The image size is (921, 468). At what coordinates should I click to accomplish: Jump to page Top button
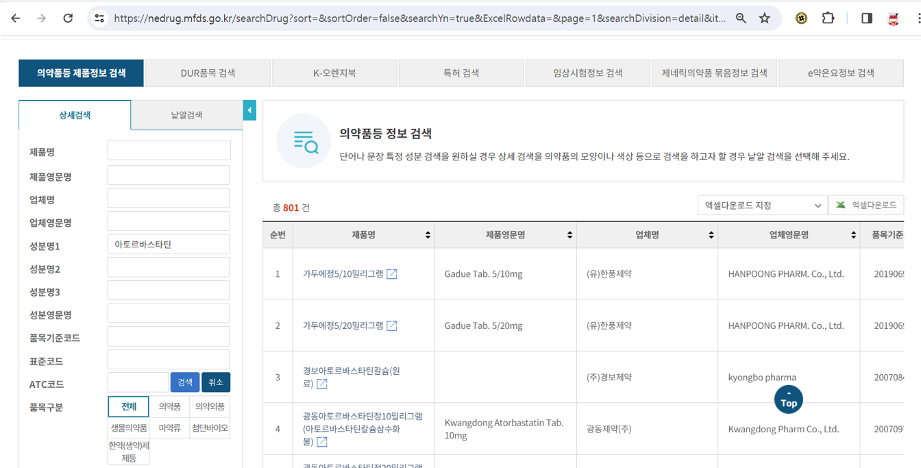tap(789, 399)
